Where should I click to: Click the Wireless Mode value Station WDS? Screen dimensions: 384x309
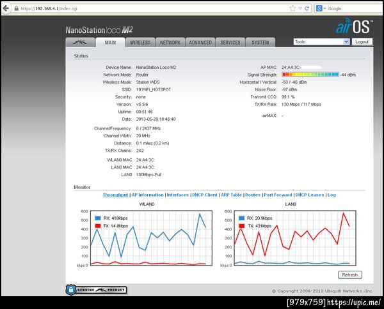click(148, 82)
